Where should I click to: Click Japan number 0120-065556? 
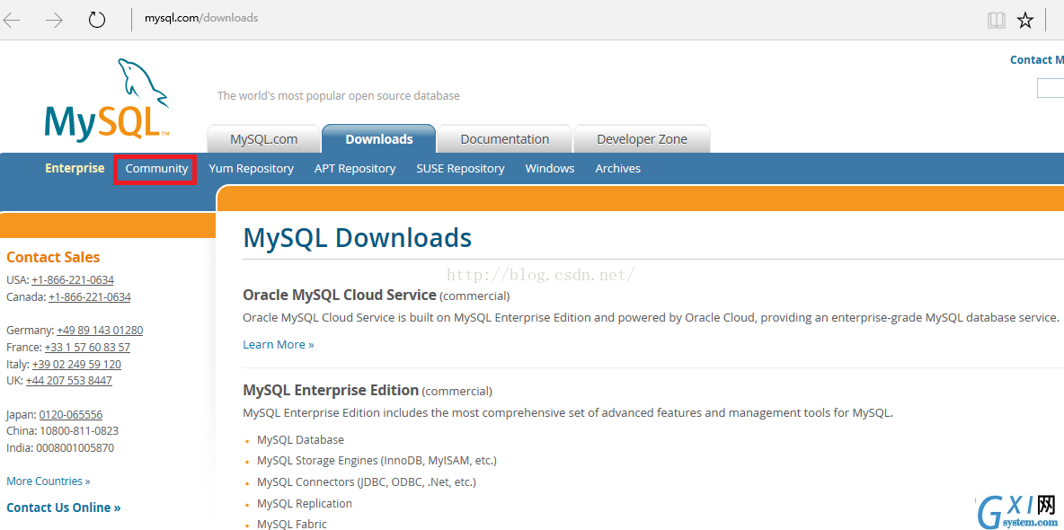pyautogui.click(x=71, y=415)
